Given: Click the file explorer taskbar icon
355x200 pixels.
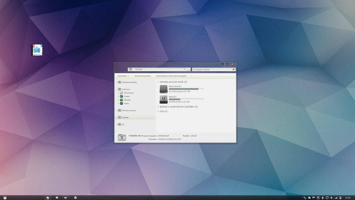Looking at the screenshot, I should [48, 198].
